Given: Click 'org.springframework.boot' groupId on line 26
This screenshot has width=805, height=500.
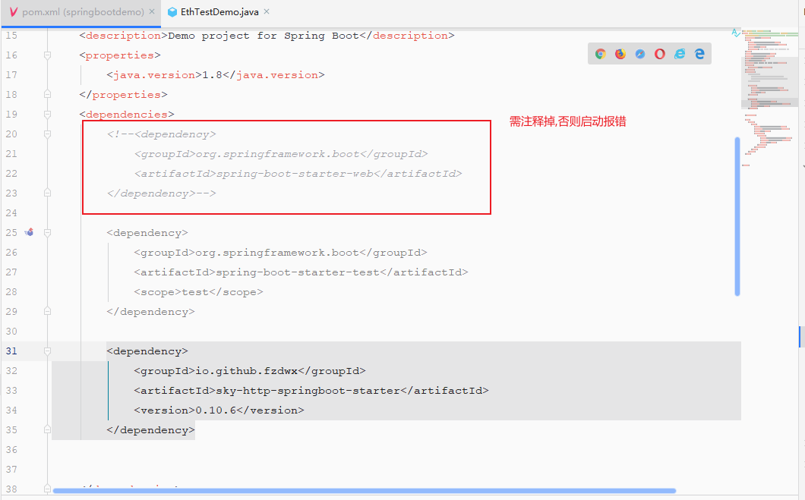Looking at the screenshot, I should coord(277,253).
